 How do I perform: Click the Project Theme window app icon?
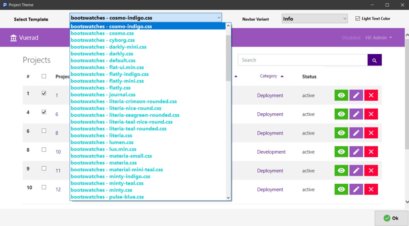point(4,5)
